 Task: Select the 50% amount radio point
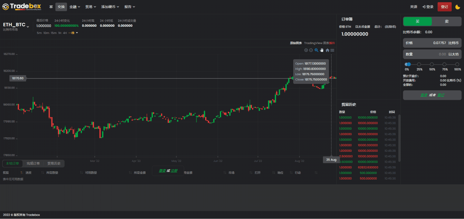point(432,64)
